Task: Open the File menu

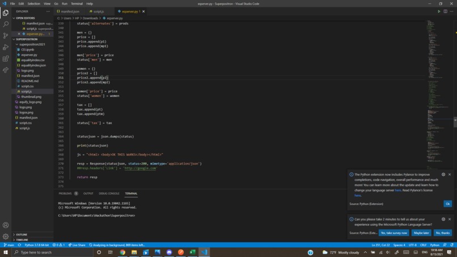Action: 12,4
